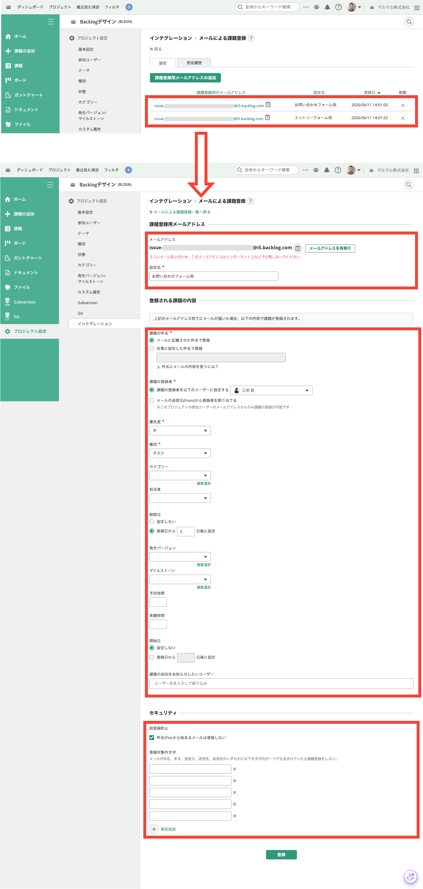Select 登録日から under 開始日
The width and height of the screenshot is (423, 889).
[x=152, y=657]
